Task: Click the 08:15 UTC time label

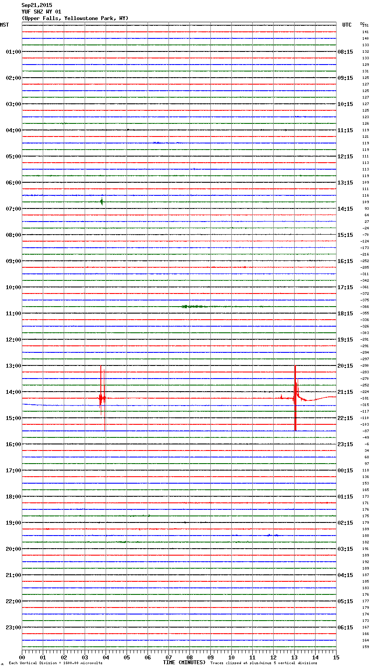Action: 345,52
